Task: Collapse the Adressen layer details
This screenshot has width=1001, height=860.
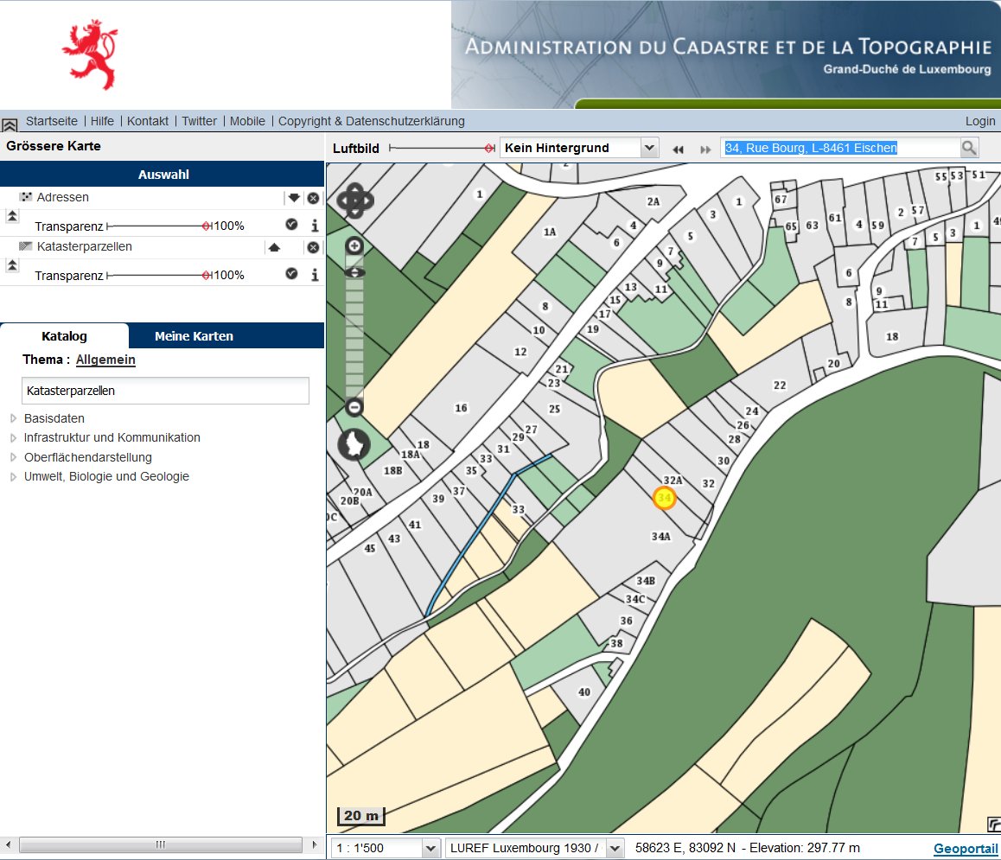Action: coord(12,216)
